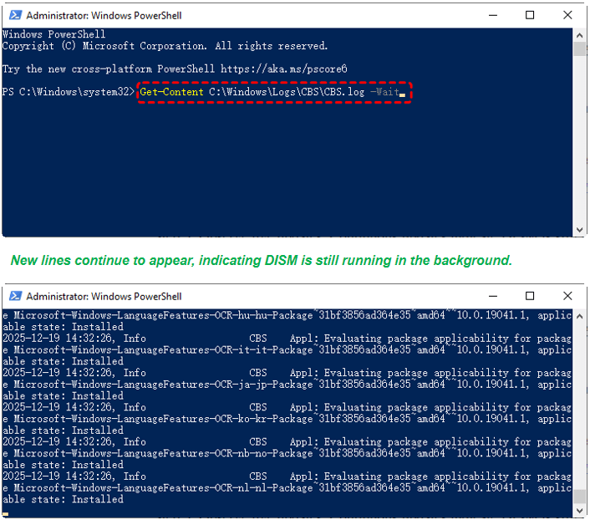Viewport: 590px width, 520px height.
Task: Click the scrollbar thumb in the CBS log window
Action: (580, 496)
